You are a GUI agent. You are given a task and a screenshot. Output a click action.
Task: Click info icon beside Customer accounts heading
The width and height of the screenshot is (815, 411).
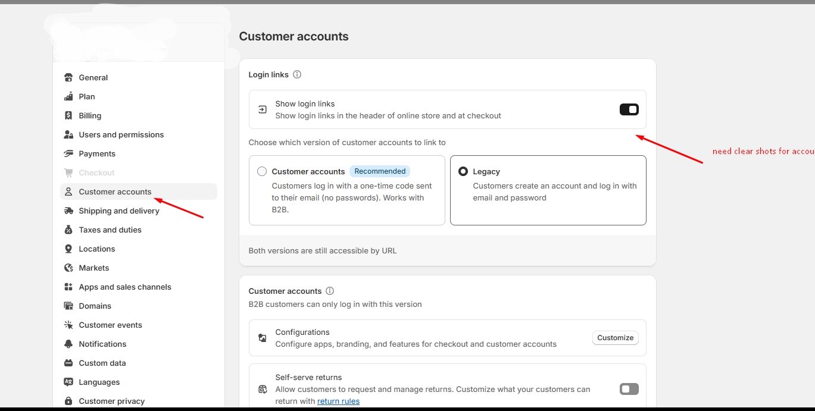(330, 291)
